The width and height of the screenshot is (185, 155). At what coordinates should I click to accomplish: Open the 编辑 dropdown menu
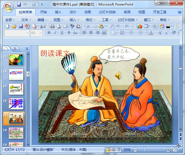pos(42,20)
